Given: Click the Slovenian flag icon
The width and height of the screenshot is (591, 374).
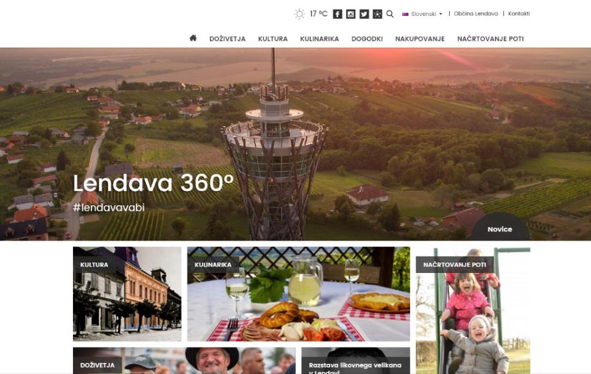Looking at the screenshot, I should tap(405, 14).
